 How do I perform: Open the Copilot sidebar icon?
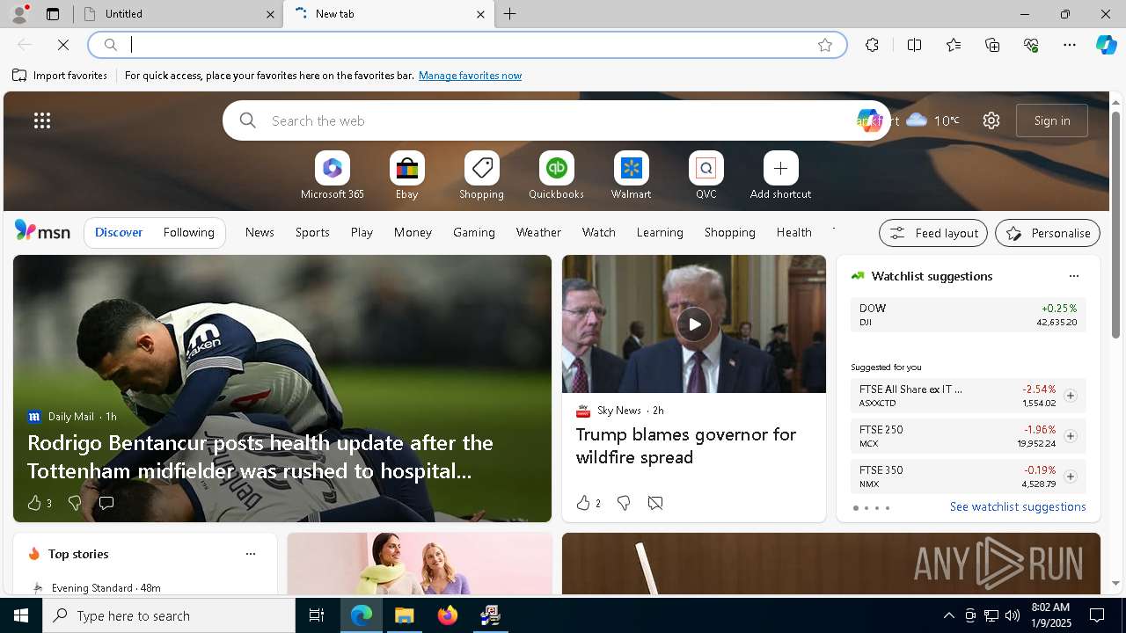(x=1106, y=45)
